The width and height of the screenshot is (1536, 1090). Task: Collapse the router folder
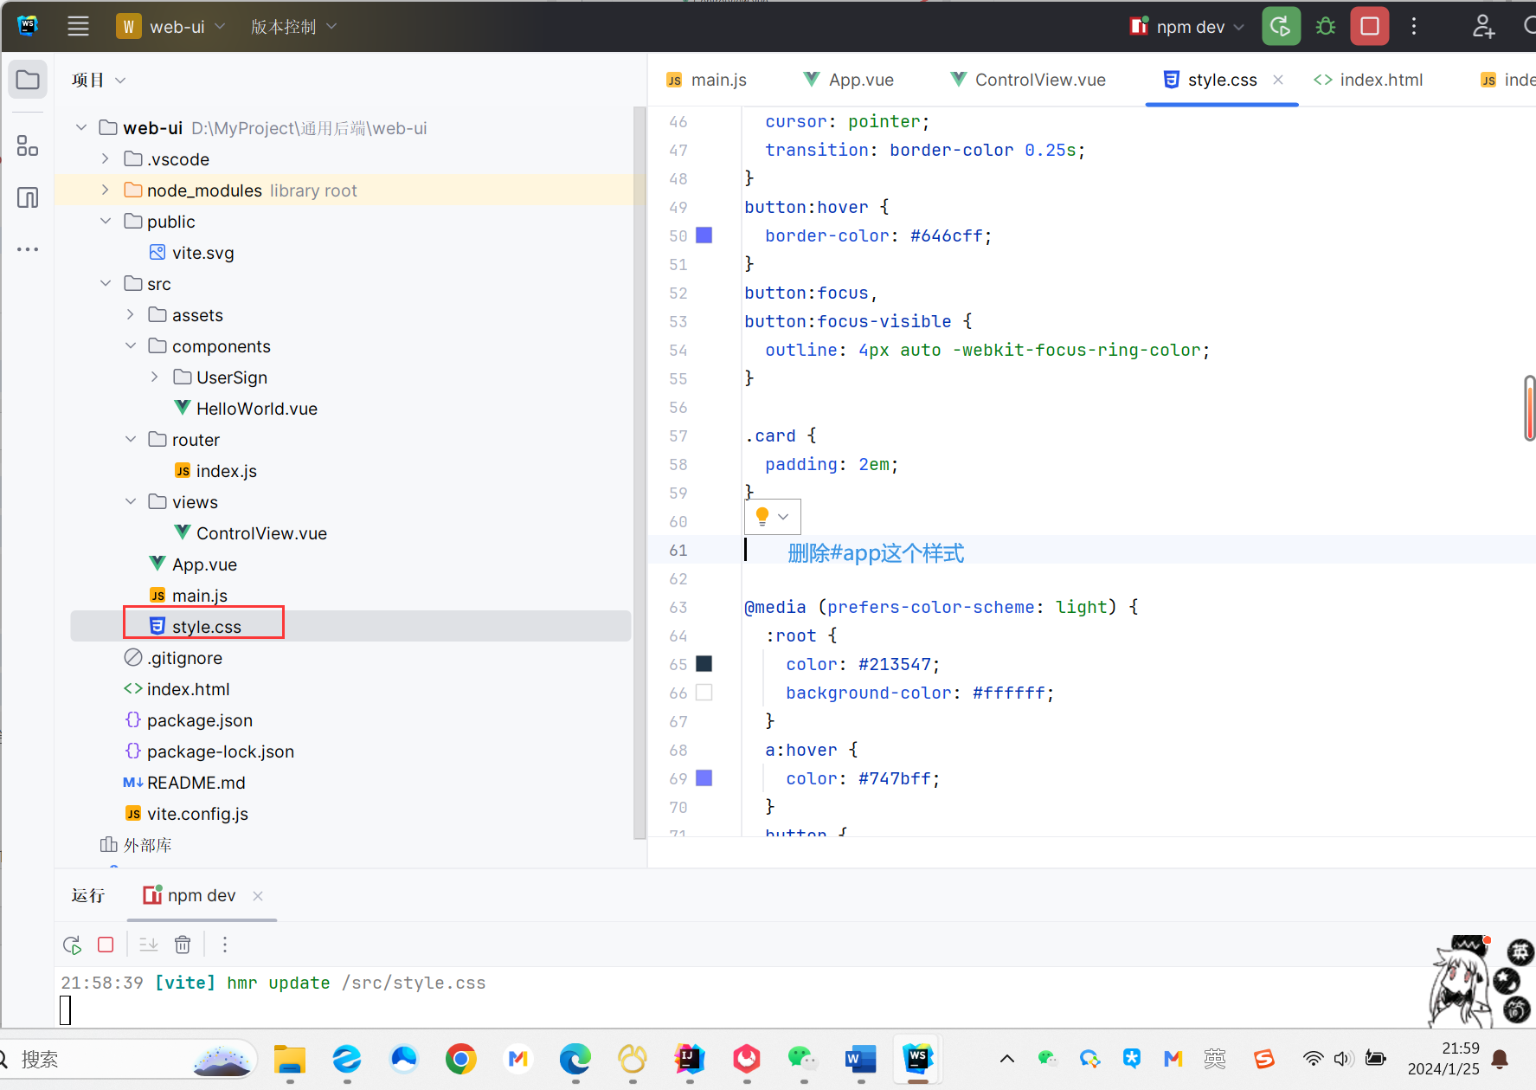pos(130,439)
